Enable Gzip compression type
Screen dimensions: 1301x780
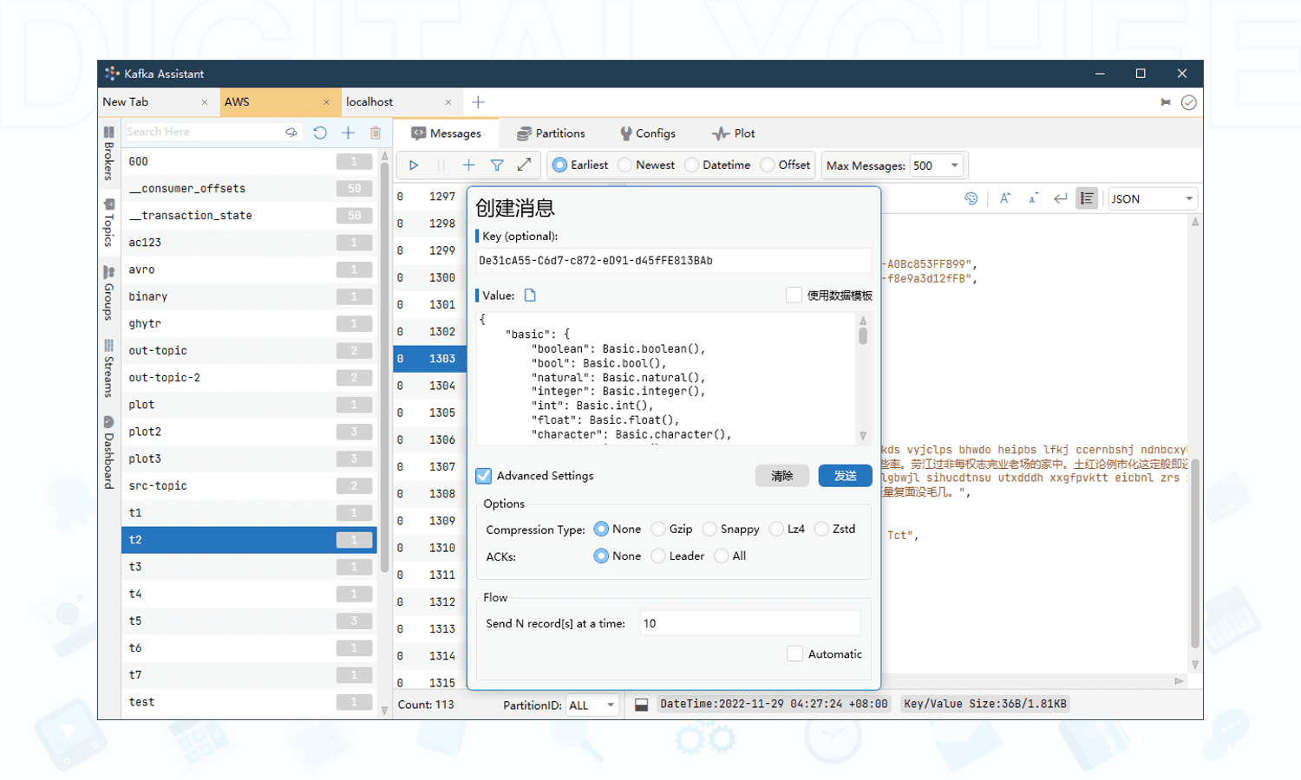658,529
